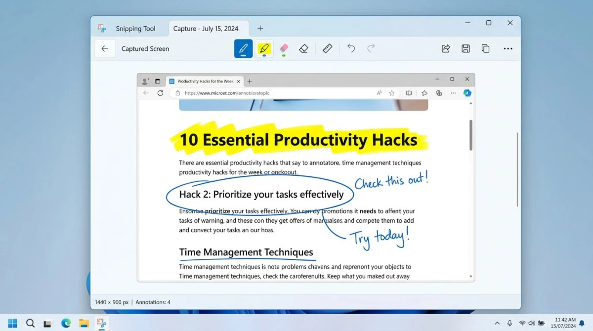The height and width of the screenshot is (331, 593).
Task: Undo the last annotation
Action: 351,48
